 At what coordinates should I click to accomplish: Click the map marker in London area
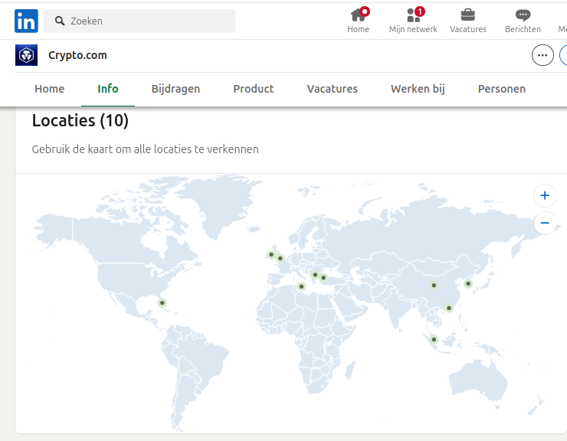click(280, 259)
